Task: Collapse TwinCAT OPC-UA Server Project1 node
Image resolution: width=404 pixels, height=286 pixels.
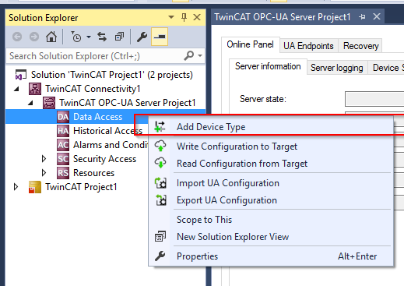Action: tap(30, 103)
